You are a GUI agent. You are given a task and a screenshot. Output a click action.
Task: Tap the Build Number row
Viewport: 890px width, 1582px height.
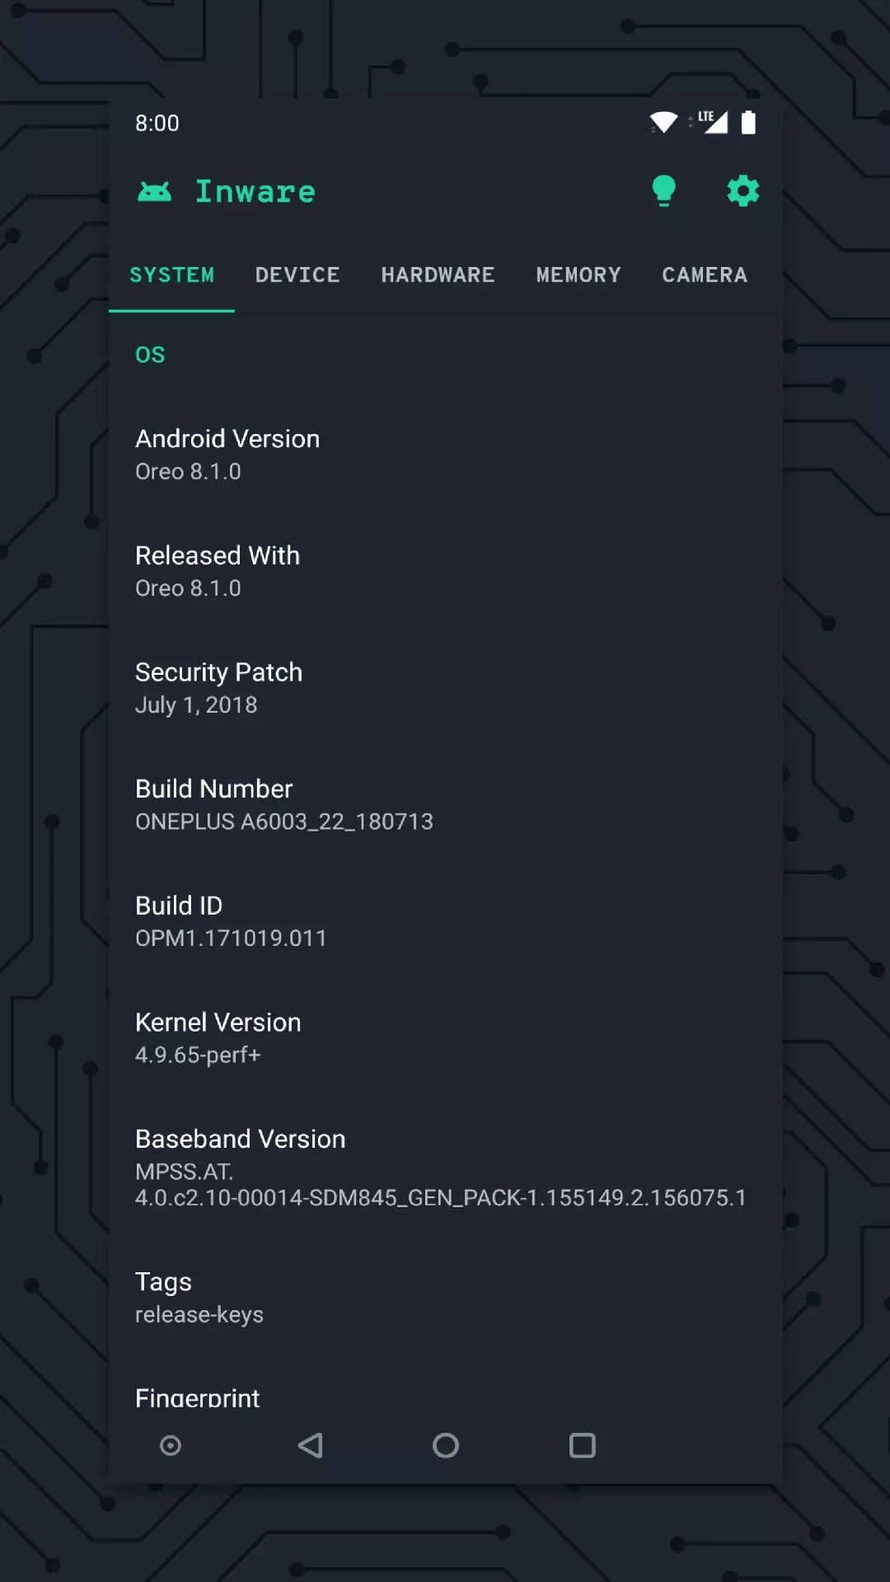click(446, 805)
